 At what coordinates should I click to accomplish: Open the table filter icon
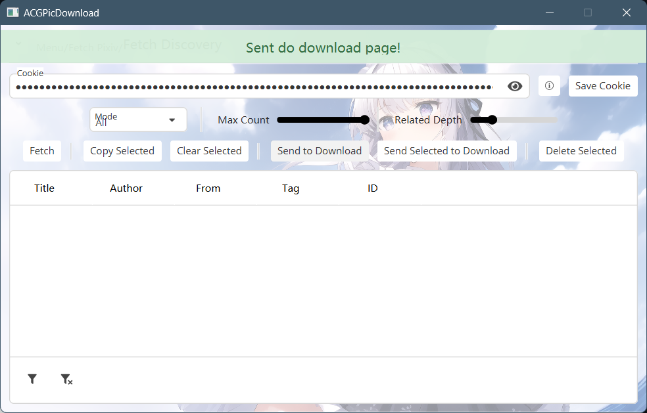coord(32,380)
